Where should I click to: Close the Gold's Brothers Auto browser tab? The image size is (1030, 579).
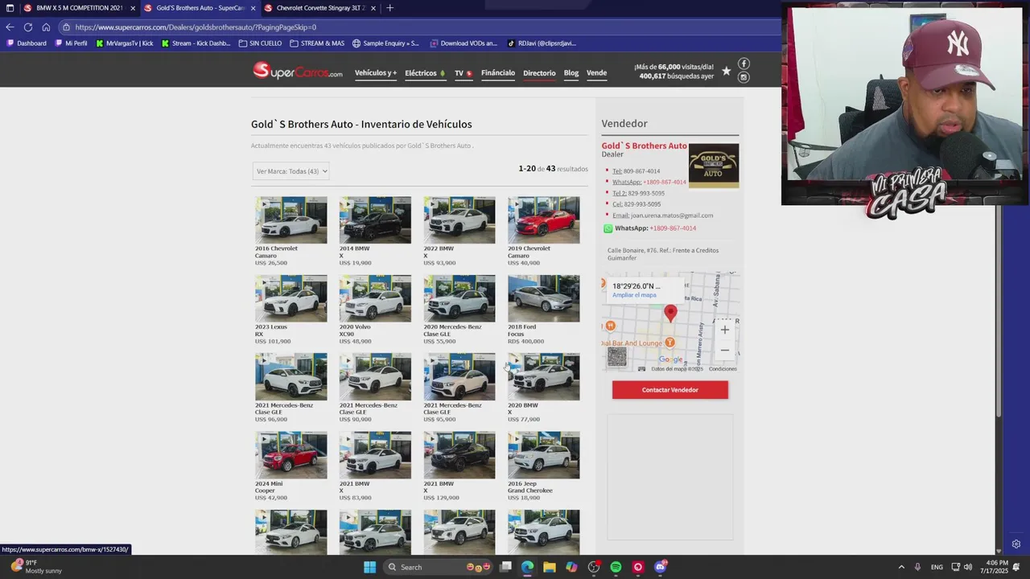tap(253, 8)
